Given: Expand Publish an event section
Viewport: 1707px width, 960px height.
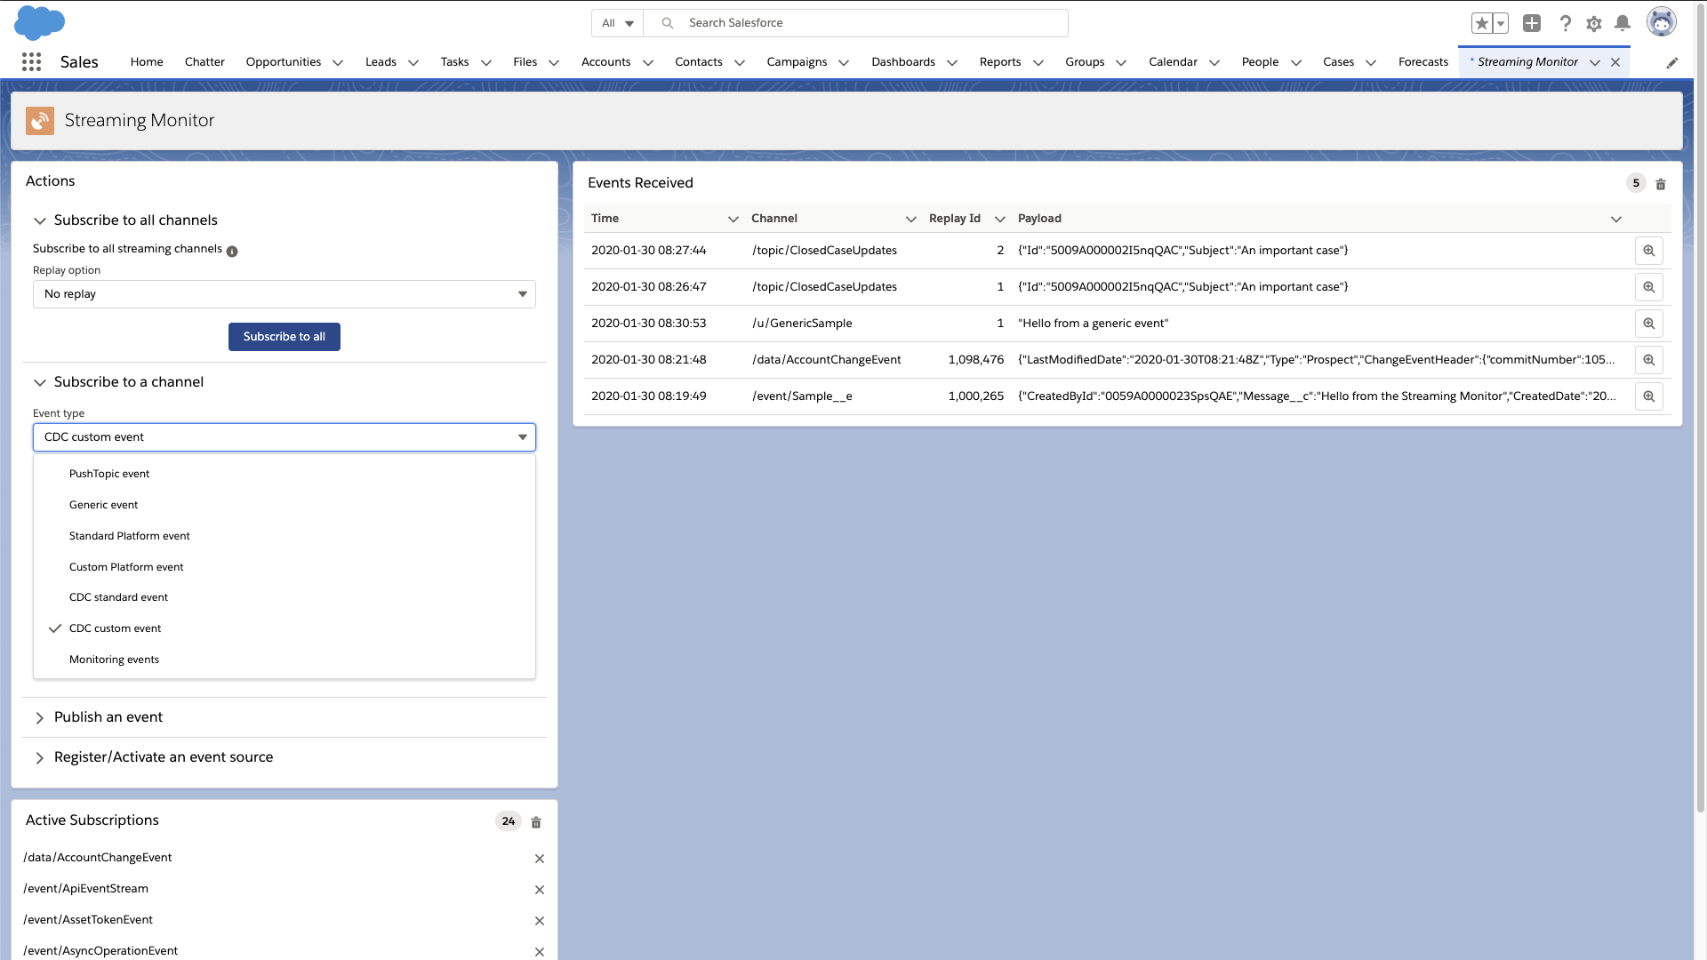Looking at the screenshot, I should pyautogui.click(x=40, y=718).
